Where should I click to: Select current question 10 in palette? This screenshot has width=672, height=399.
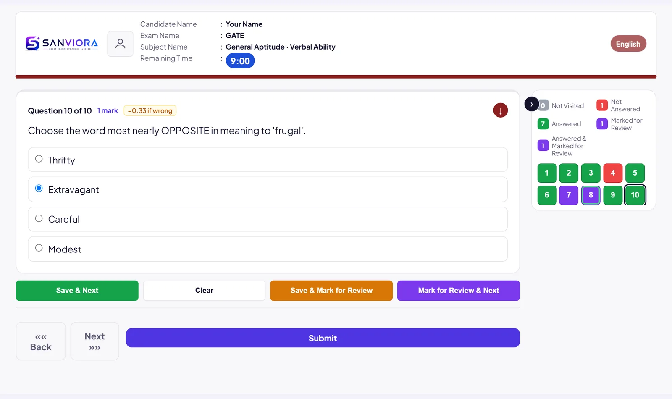coord(635,195)
